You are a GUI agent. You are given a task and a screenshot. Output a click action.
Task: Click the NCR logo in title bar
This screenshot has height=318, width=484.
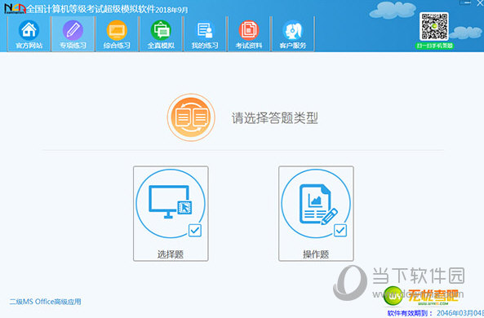click(x=15, y=8)
